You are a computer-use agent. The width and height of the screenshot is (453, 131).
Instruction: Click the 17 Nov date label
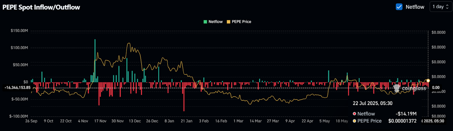pos(100,121)
